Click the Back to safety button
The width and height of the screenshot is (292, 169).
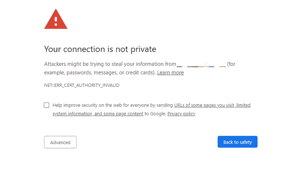[237, 142]
